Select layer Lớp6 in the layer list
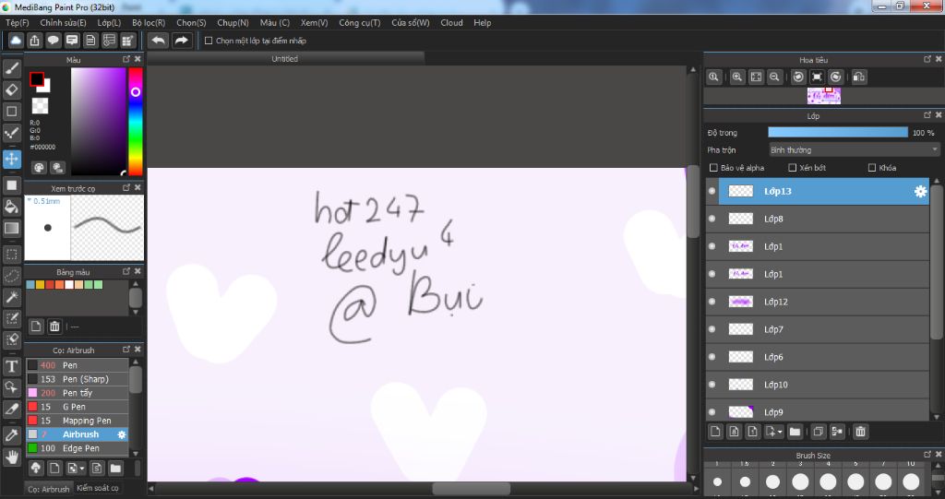The height and width of the screenshot is (499, 945). [818, 357]
